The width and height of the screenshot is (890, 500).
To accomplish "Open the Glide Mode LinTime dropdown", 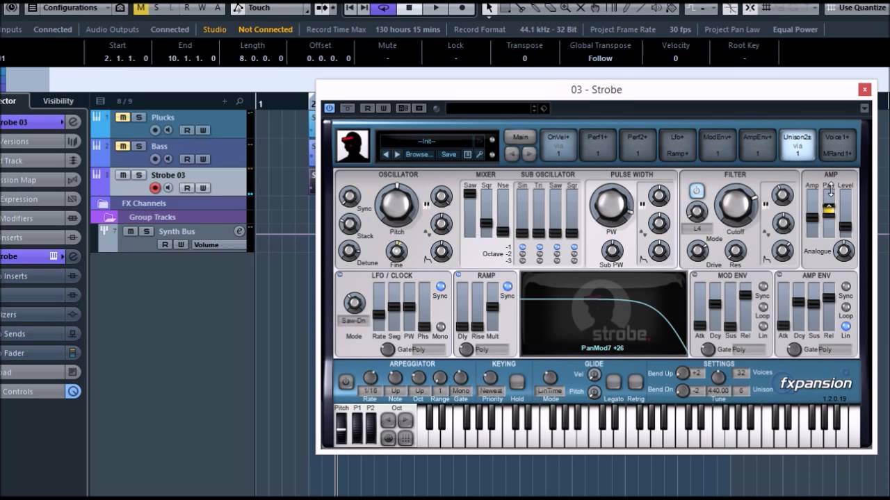I will 550,391.
